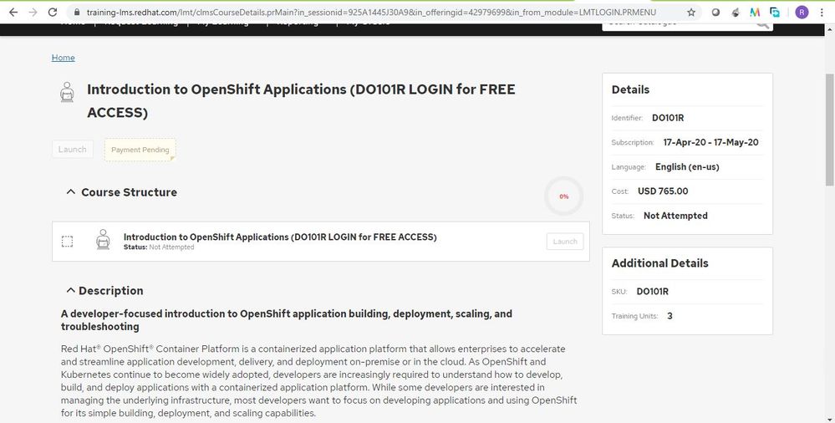Click the catalogue search magnifier icon
The height and width of the screenshot is (423, 835).
click(x=762, y=24)
